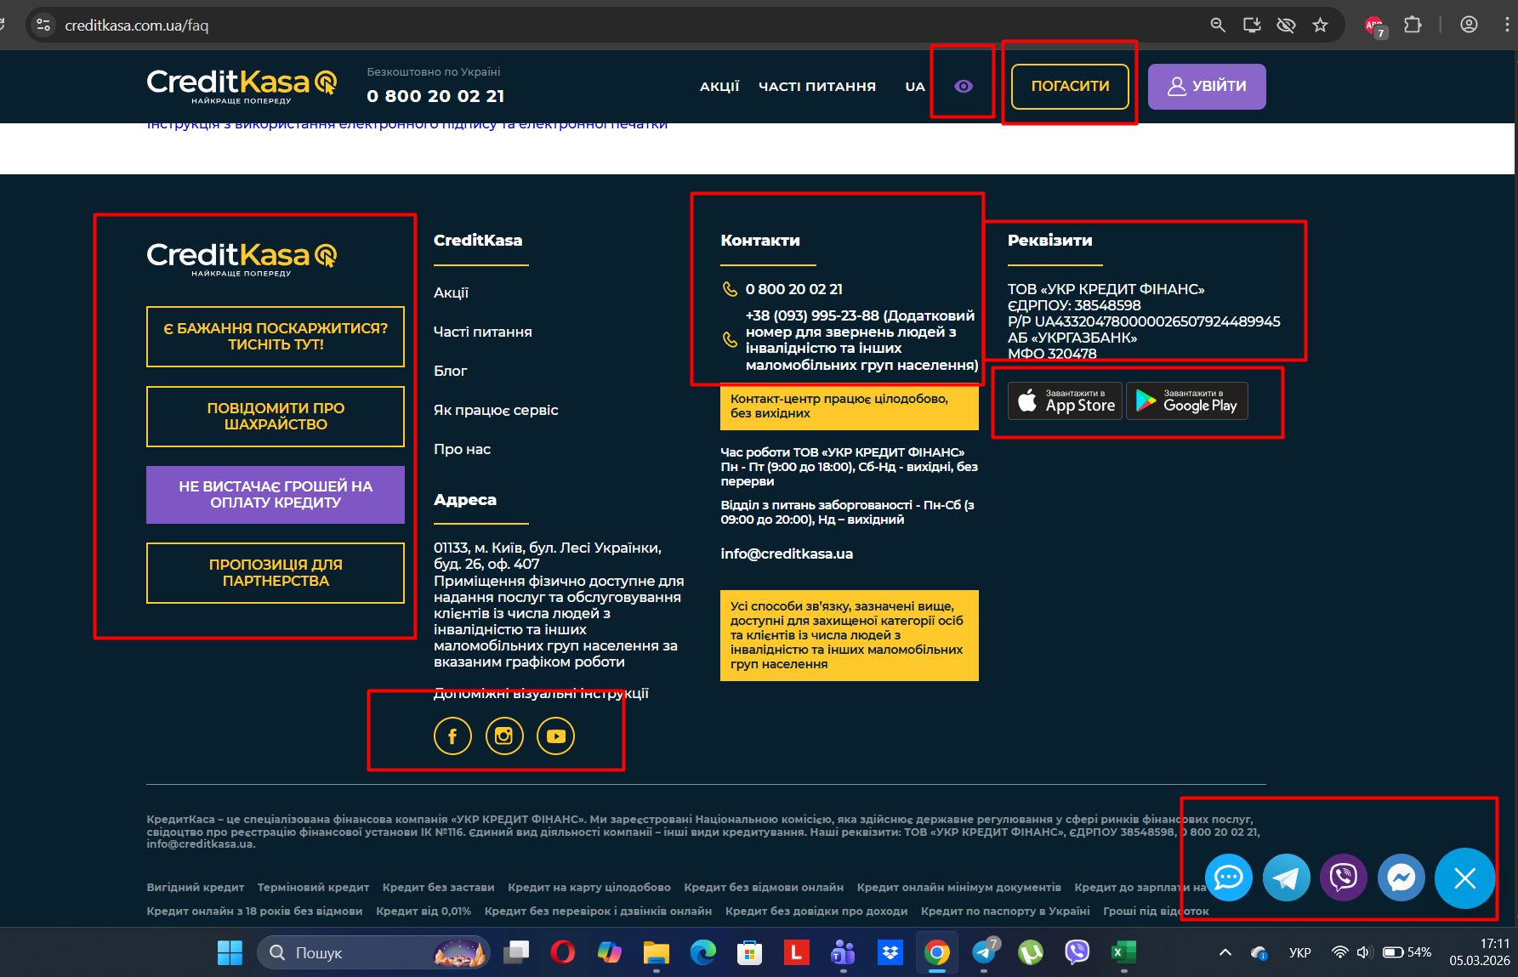Get the app via Google Play badge
Viewport: 1518px width, 977px height.
coord(1187,400)
